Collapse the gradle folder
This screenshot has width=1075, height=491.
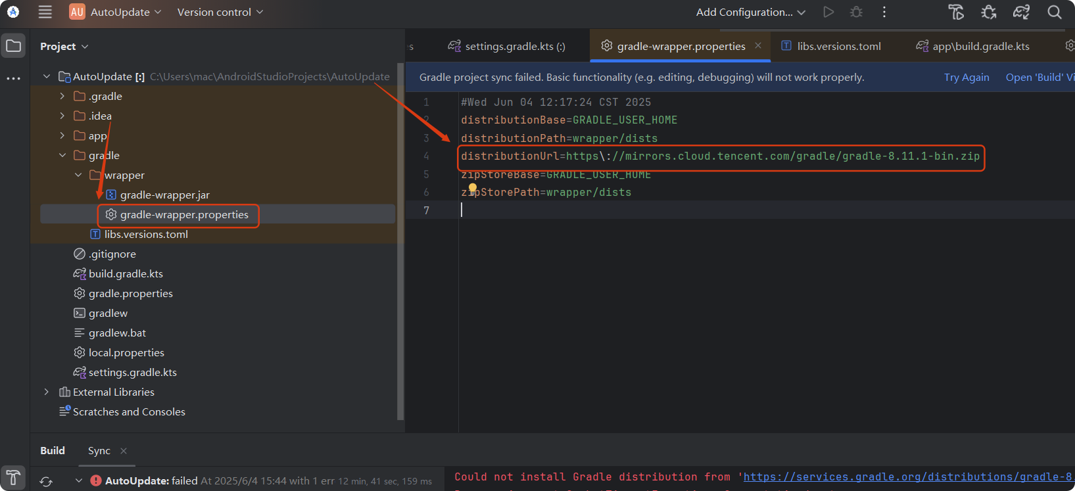coord(62,155)
